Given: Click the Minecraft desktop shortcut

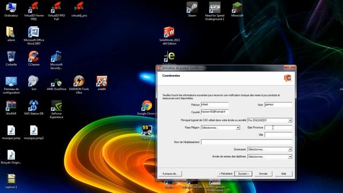Looking at the screenshot, I should [x=237, y=10].
